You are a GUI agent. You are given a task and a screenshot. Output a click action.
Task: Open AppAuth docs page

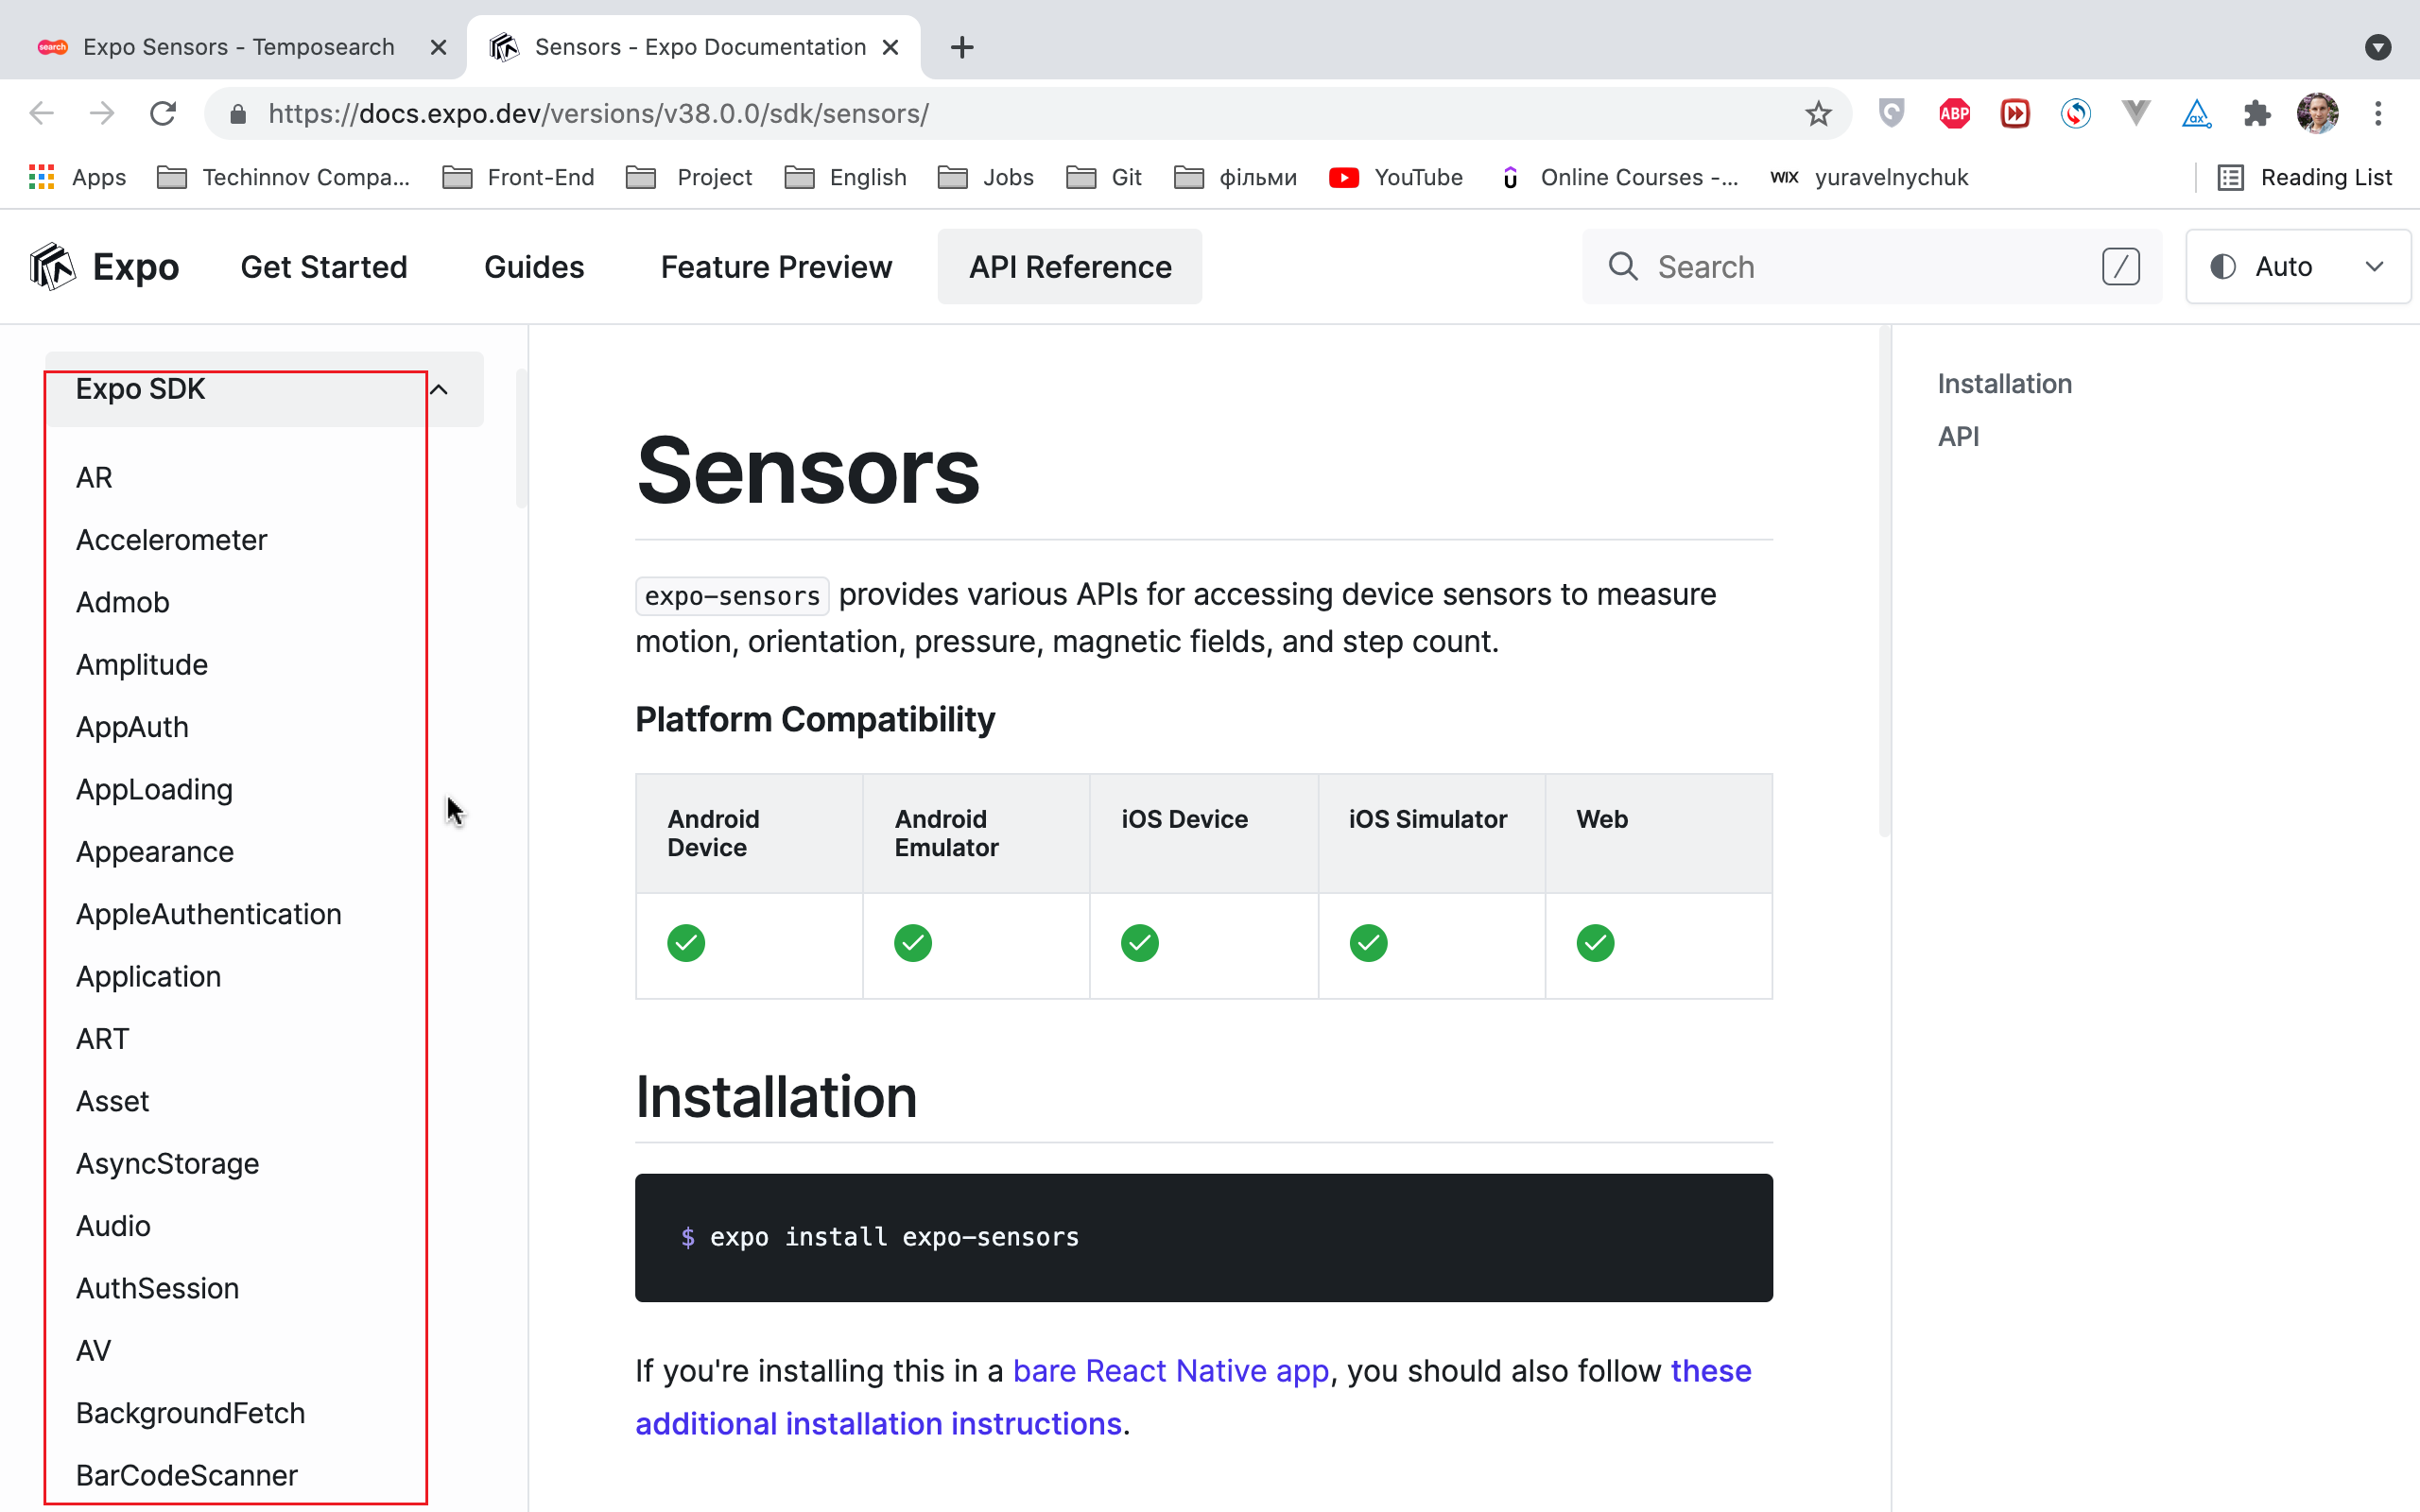132,727
